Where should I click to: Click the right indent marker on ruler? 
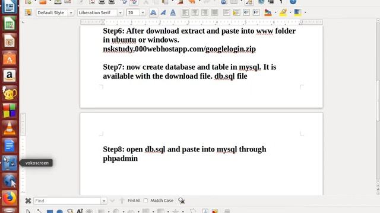click(301, 22)
